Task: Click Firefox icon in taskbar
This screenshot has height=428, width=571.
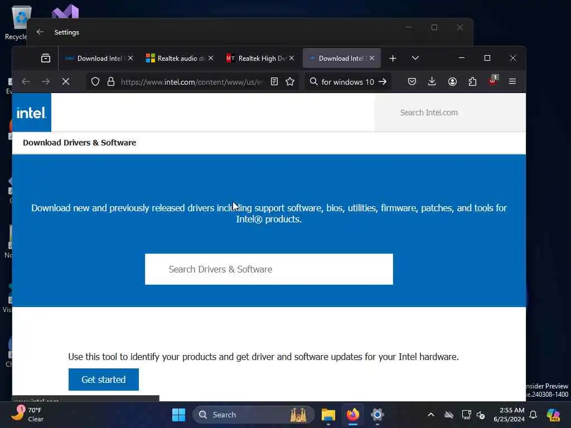Action: pos(352,415)
